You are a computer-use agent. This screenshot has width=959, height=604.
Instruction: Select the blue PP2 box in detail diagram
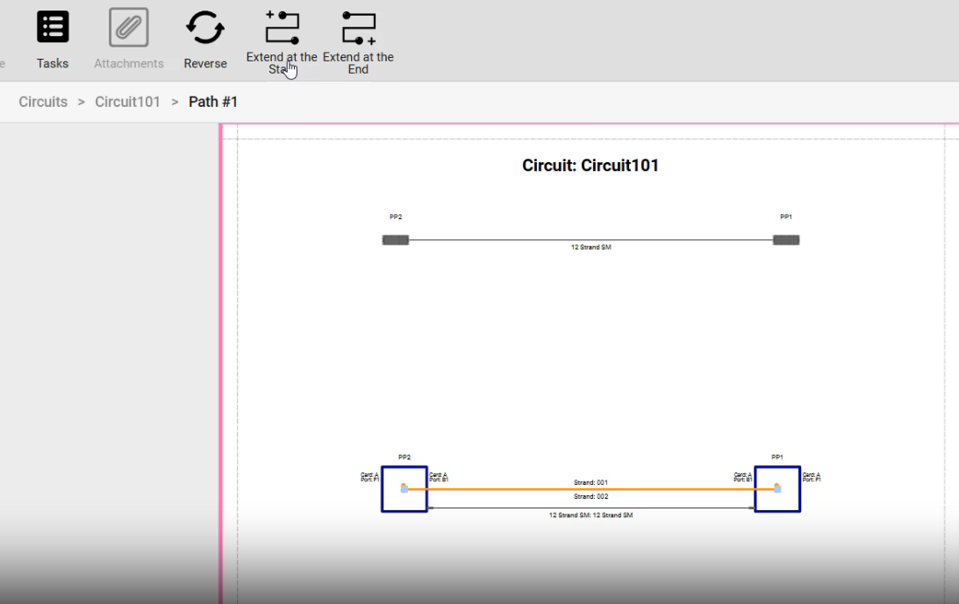(x=404, y=489)
